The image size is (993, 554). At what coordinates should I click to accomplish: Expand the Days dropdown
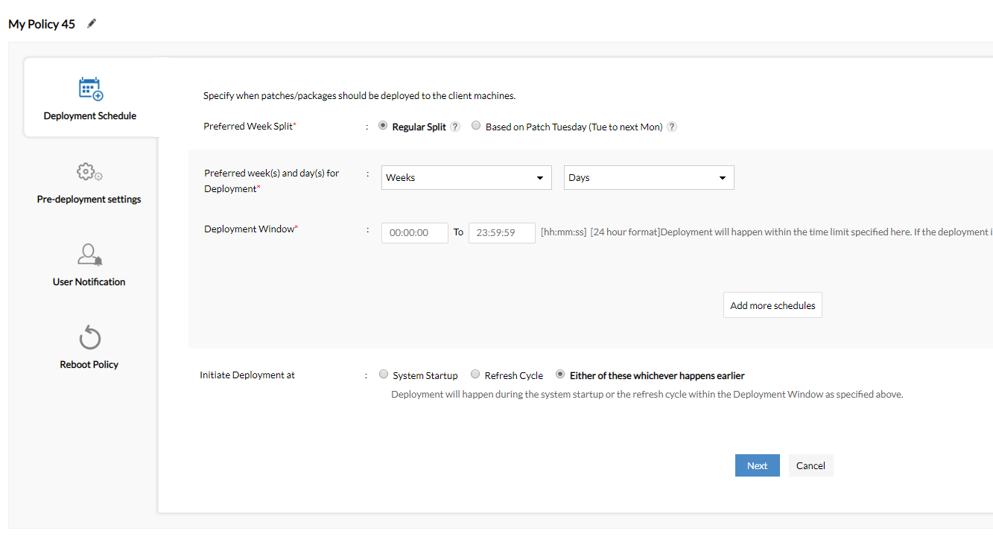[648, 178]
